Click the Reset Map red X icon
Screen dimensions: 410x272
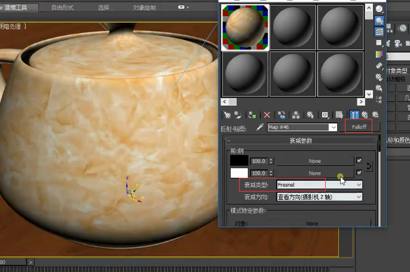click(x=267, y=115)
